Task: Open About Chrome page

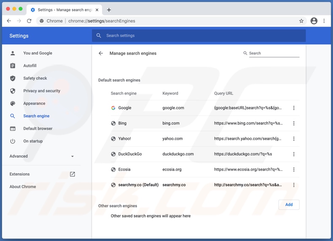Action: (23, 187)
